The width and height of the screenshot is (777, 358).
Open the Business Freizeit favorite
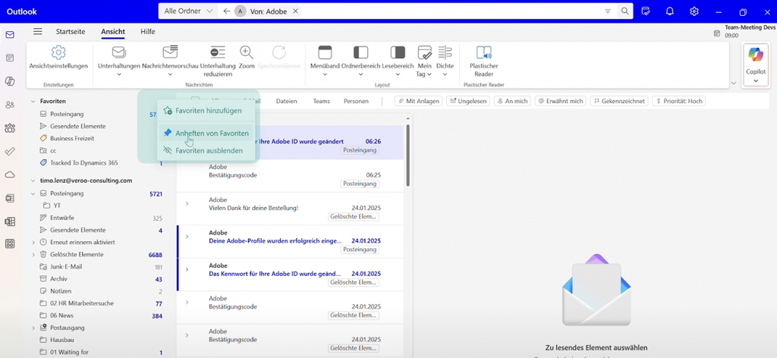click(72, 139)
